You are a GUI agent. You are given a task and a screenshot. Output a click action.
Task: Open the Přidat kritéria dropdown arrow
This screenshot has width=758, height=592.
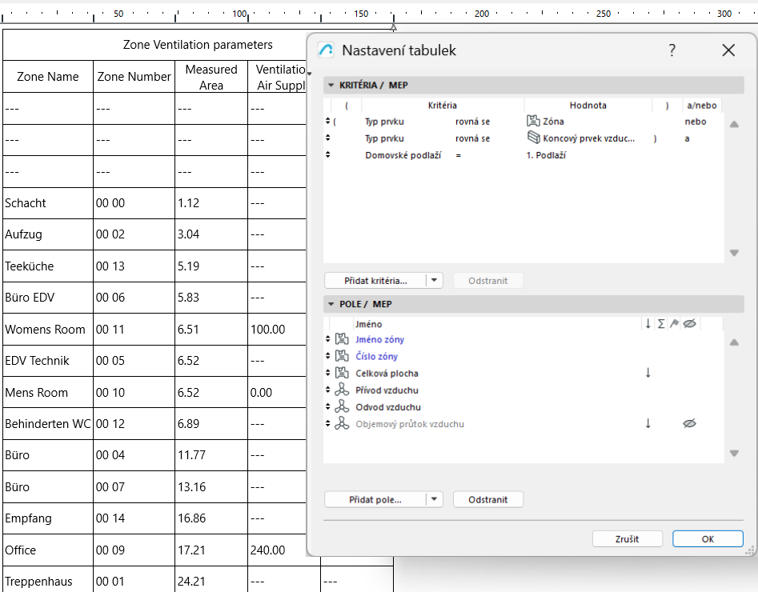tap(435, 280)
